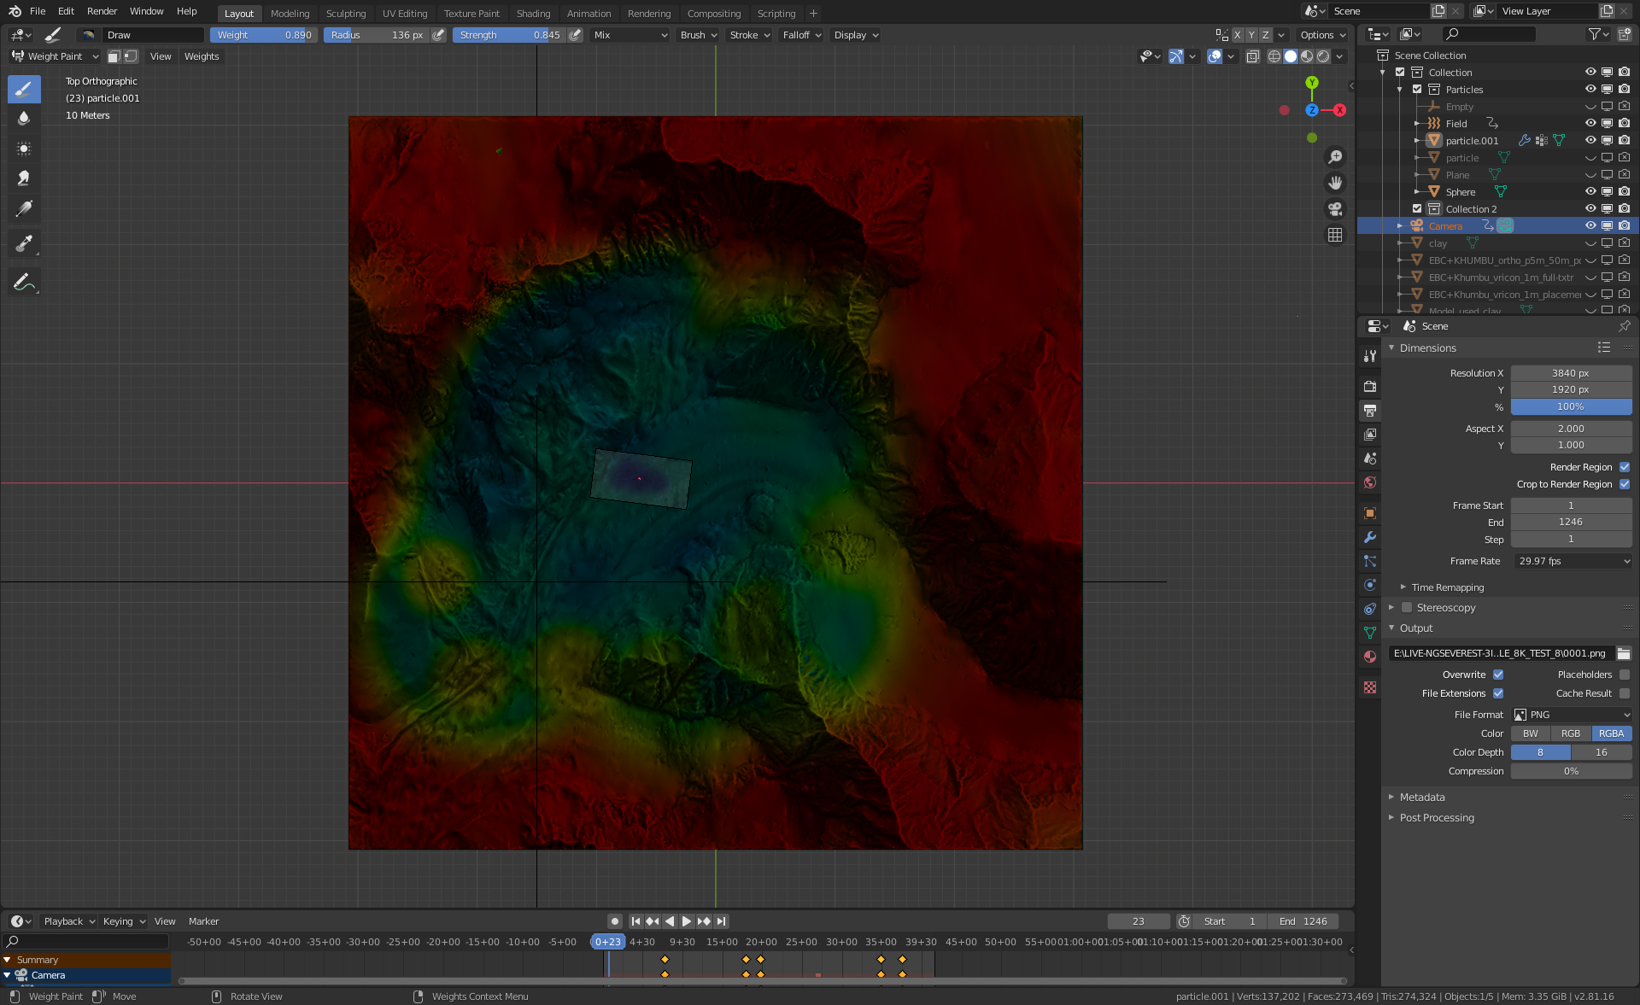Toggle eye visibility of Field object
Image resolution: width=1640 pixels, height=1005 pixels.
tap(1590, 123)
